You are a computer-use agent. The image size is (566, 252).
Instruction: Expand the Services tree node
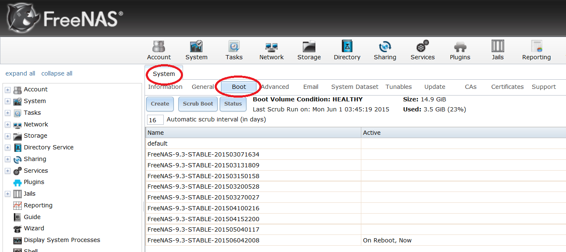(8, 171)
